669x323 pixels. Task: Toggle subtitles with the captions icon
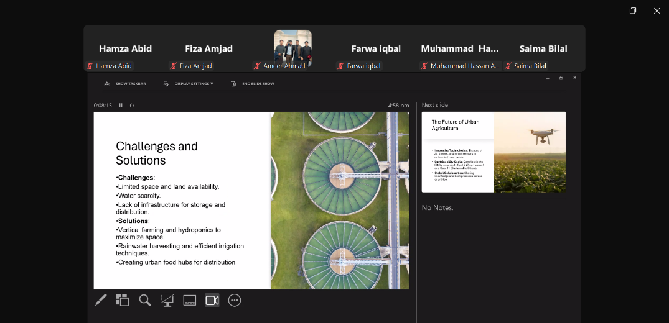pos(190,301)
